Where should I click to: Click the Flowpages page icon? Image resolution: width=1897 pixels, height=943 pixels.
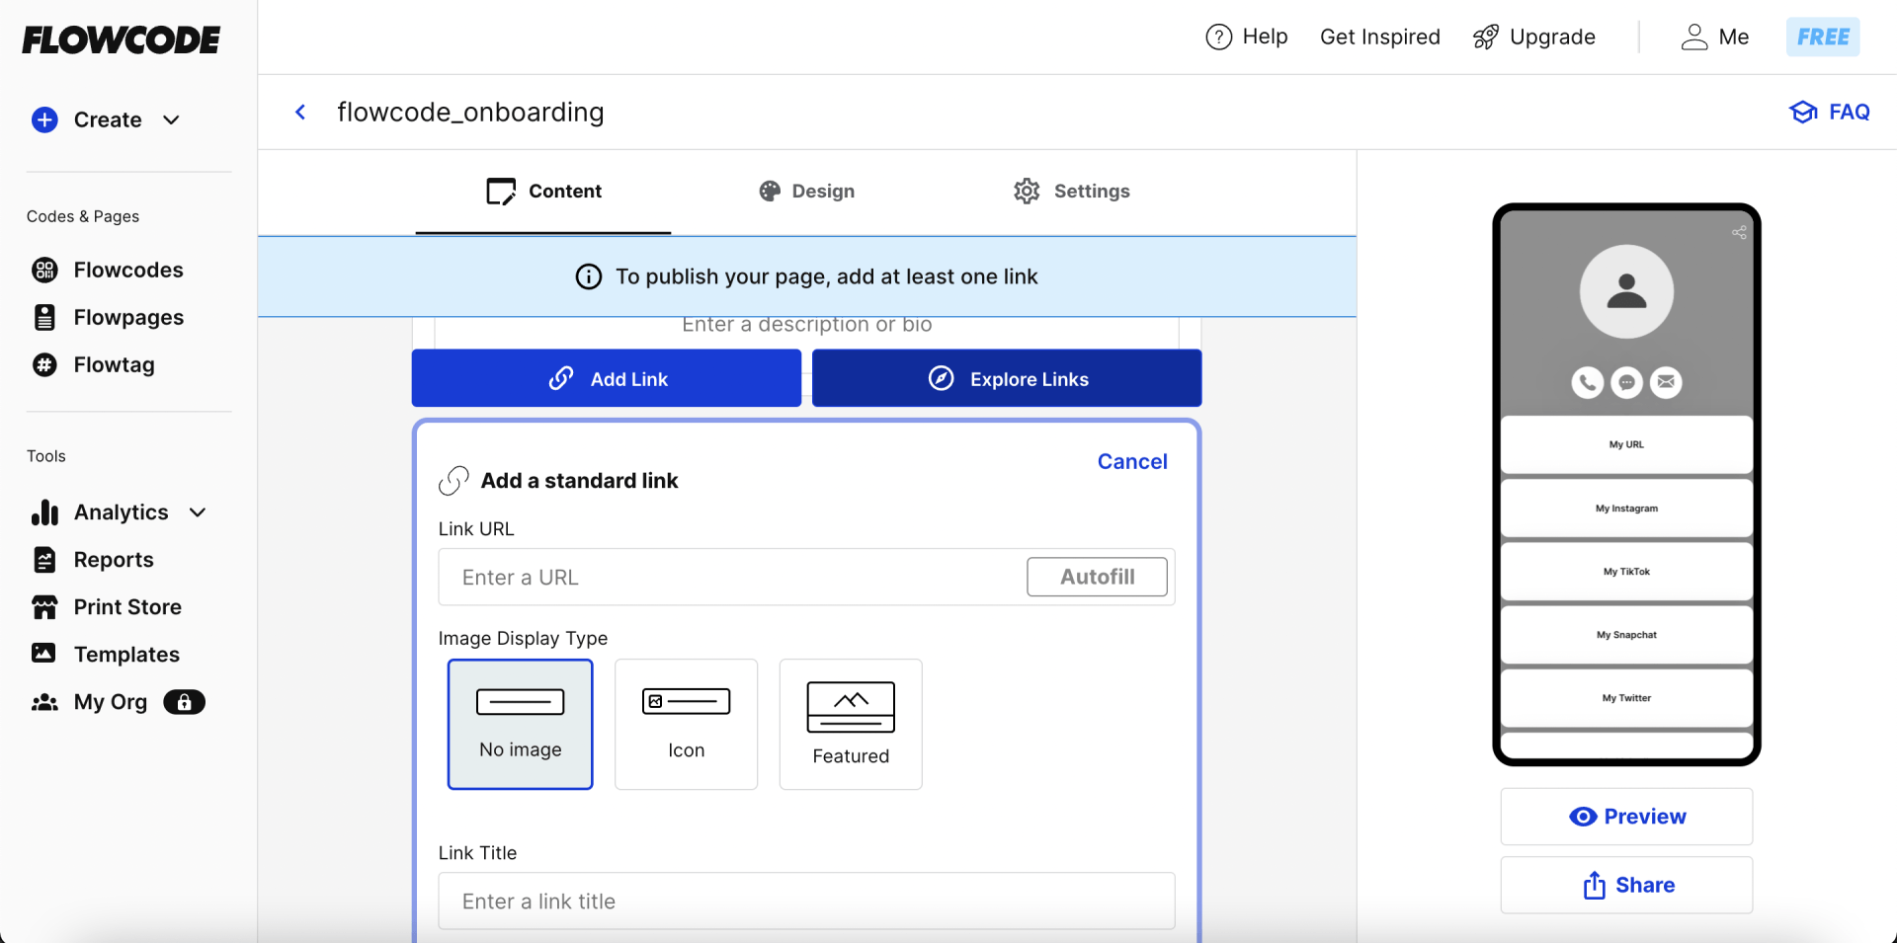click(44, 317)
